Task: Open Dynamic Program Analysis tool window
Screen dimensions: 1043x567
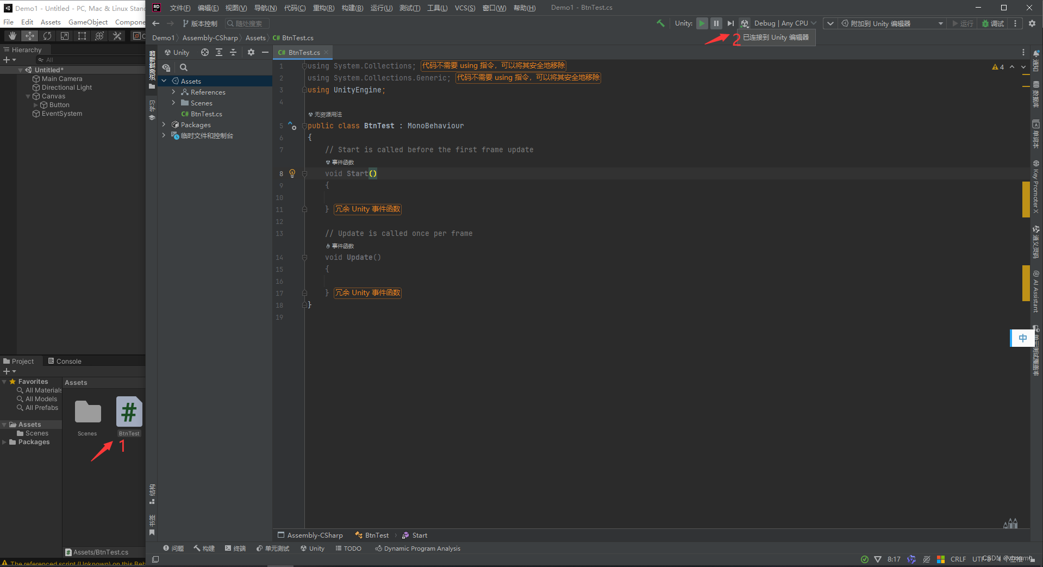Action: pos(417,549)
